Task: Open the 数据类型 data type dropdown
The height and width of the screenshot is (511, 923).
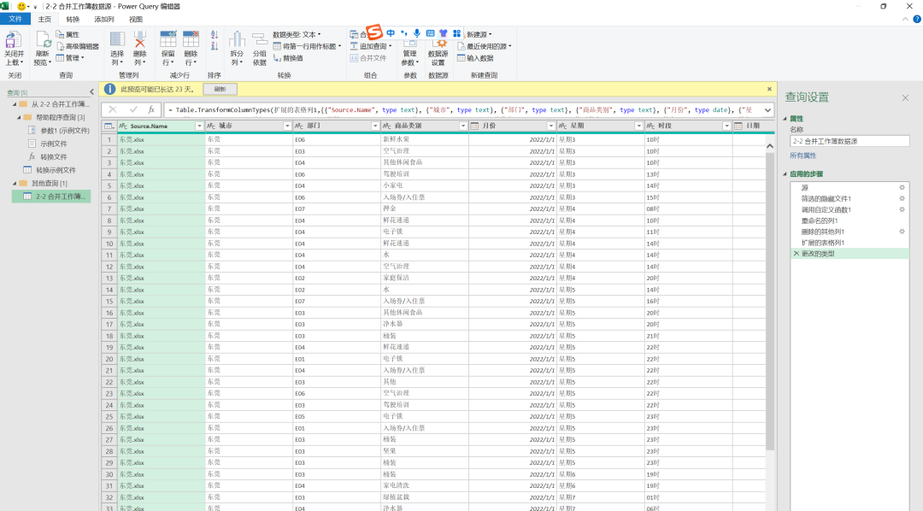Action: [x=297, y=35]
